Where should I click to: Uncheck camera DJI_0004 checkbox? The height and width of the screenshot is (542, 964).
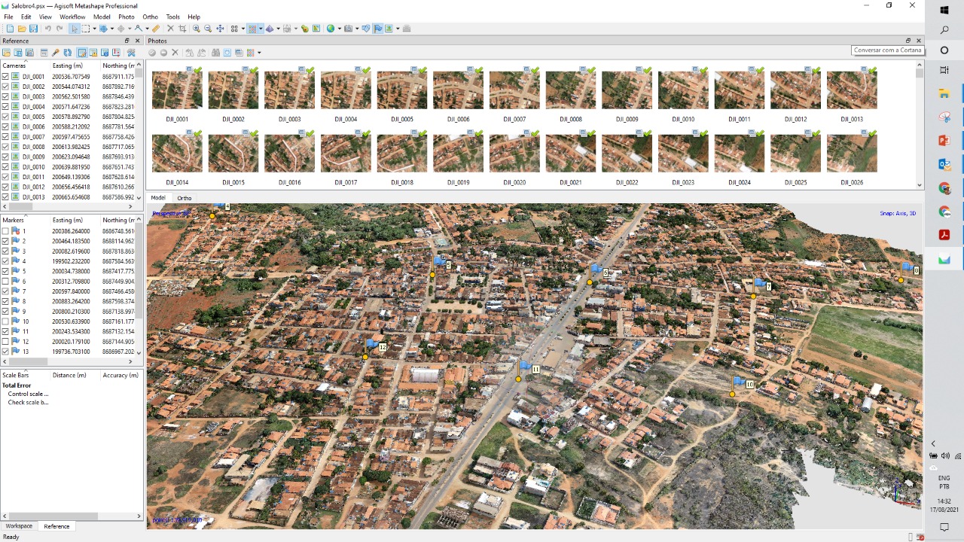(x=5, y=107)
